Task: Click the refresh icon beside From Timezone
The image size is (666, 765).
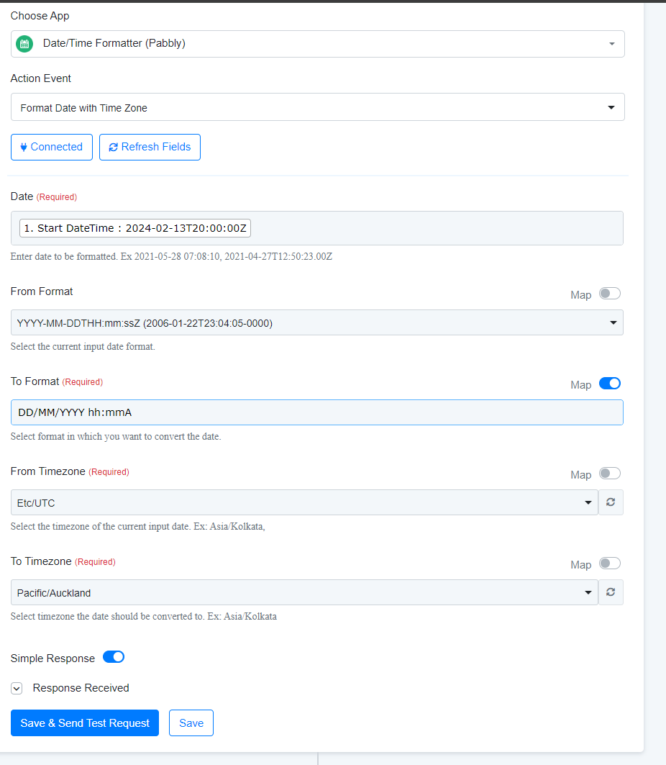Action: (611, 502)
